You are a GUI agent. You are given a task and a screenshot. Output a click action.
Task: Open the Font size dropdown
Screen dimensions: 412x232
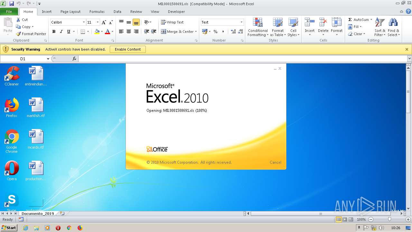pos(98,22)
